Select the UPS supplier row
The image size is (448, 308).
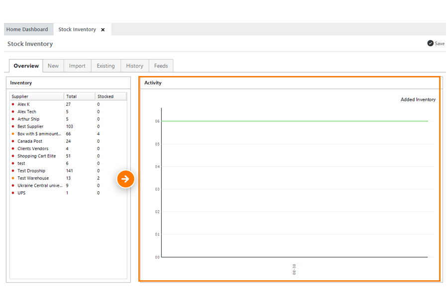tap(68, 193)
